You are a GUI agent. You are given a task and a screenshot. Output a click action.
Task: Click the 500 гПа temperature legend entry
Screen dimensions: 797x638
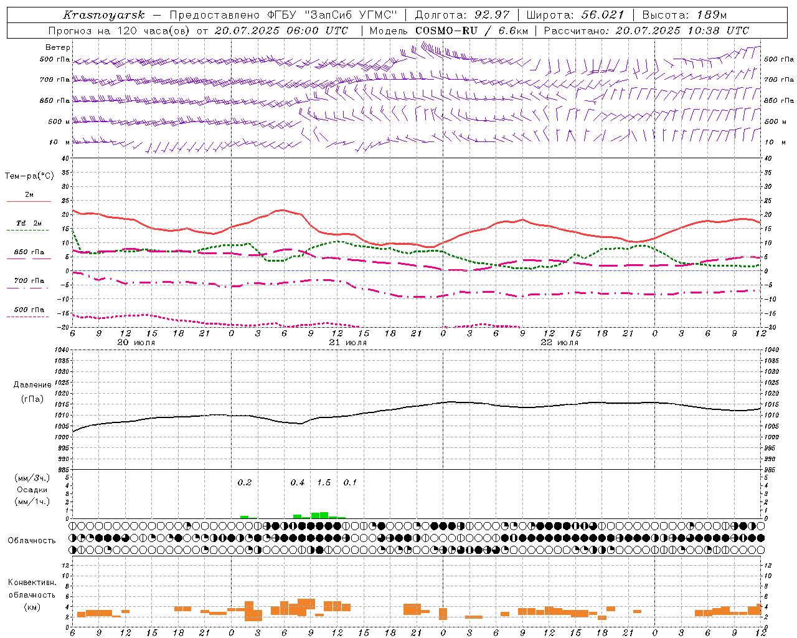pos(29,310)
